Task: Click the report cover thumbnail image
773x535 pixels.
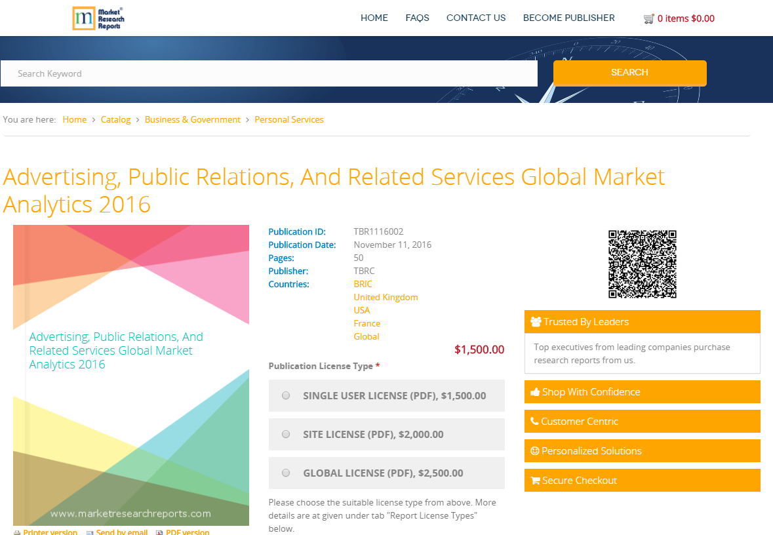Action: click(x=130, y=374)
